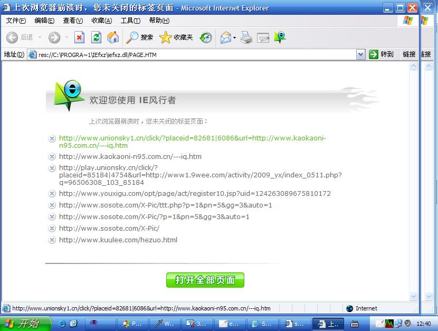
Task: Switch to the 'S...' notepad taskbar window
Action: [263, 324]
